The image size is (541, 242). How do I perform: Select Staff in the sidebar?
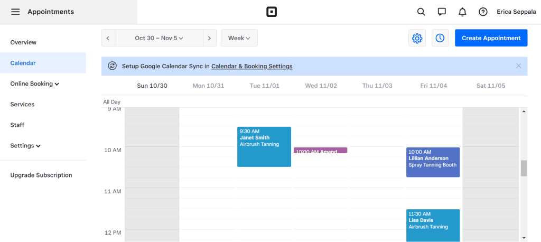(17, 125)
